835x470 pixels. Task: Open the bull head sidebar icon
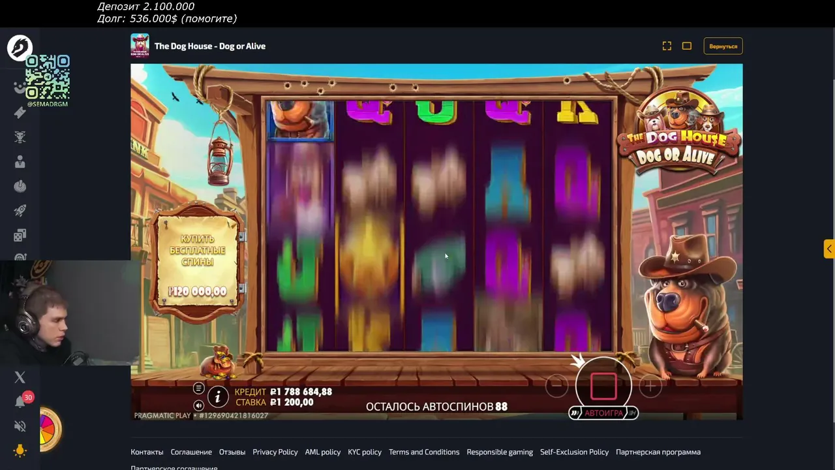(x=20, y=137)
